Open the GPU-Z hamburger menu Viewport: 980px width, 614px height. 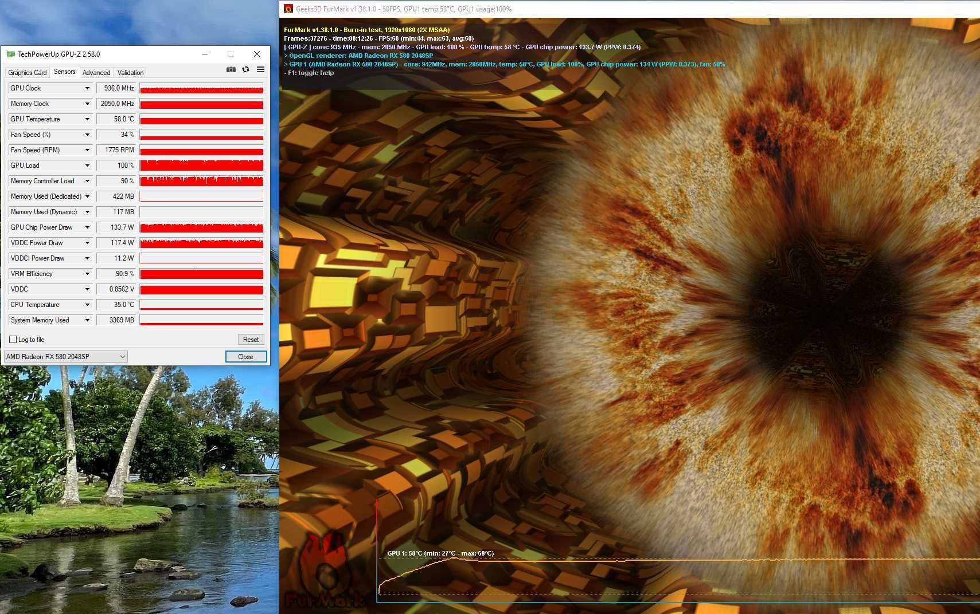pyautogui.click(x=260, y=69)
